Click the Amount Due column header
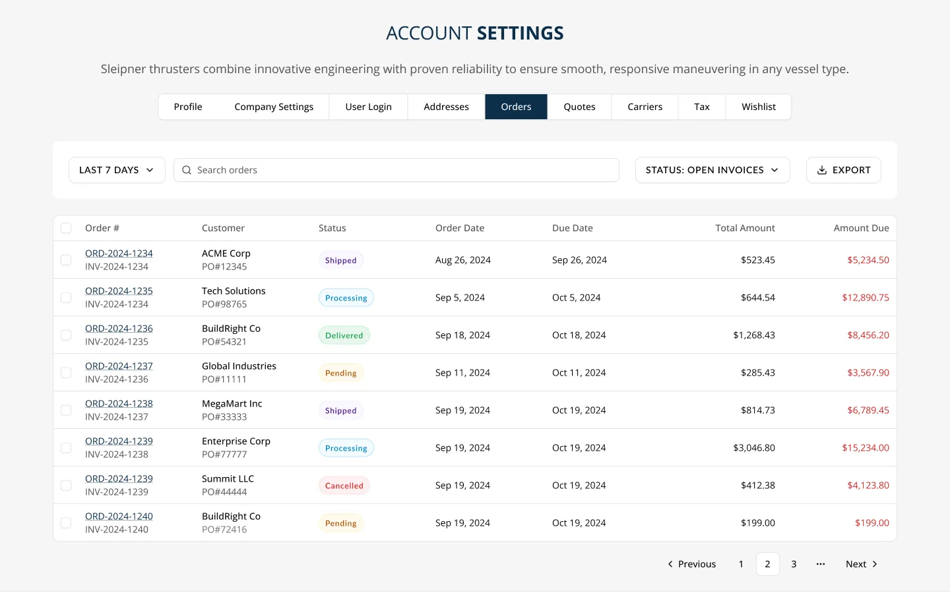The width and height of the screenshot is (950, 593). pyautogui.click(x=861, y=228)
